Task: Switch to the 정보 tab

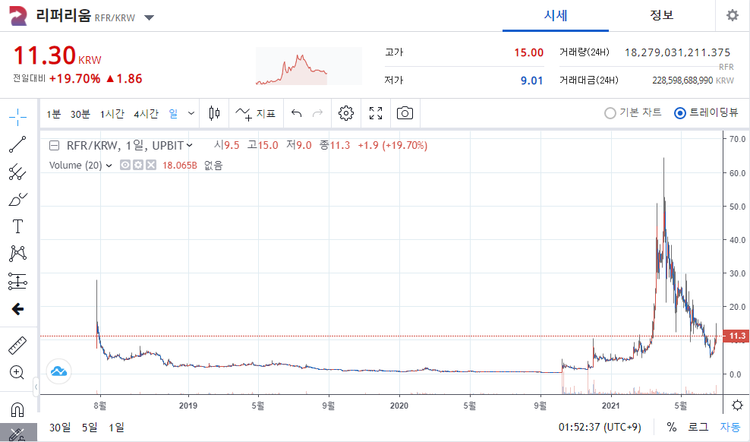Action: 661,15
